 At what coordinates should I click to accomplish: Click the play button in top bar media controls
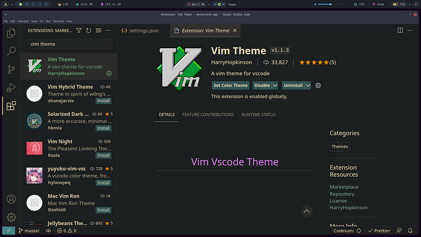(x=219, y=4)
